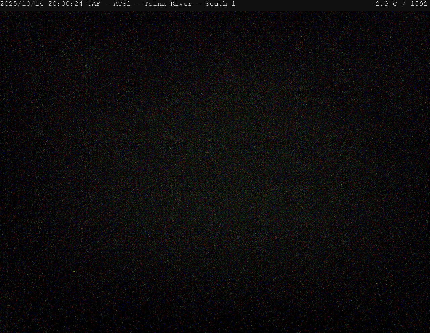Image resolution: width=430 pixels, height=333 pixels.
Task: Click the center of the dark camera image
Action: click(215, 171)
